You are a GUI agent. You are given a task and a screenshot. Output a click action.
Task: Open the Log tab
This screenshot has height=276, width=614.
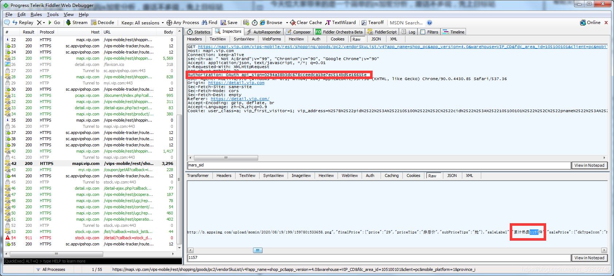tap(408, 32)
